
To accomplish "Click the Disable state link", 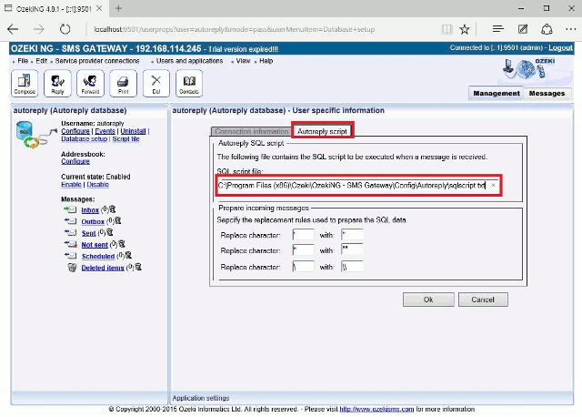I will tap(98, 184).
